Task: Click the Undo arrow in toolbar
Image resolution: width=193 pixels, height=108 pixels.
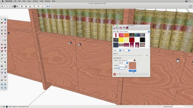Action: pyautogui.click(x=47, y=6)
